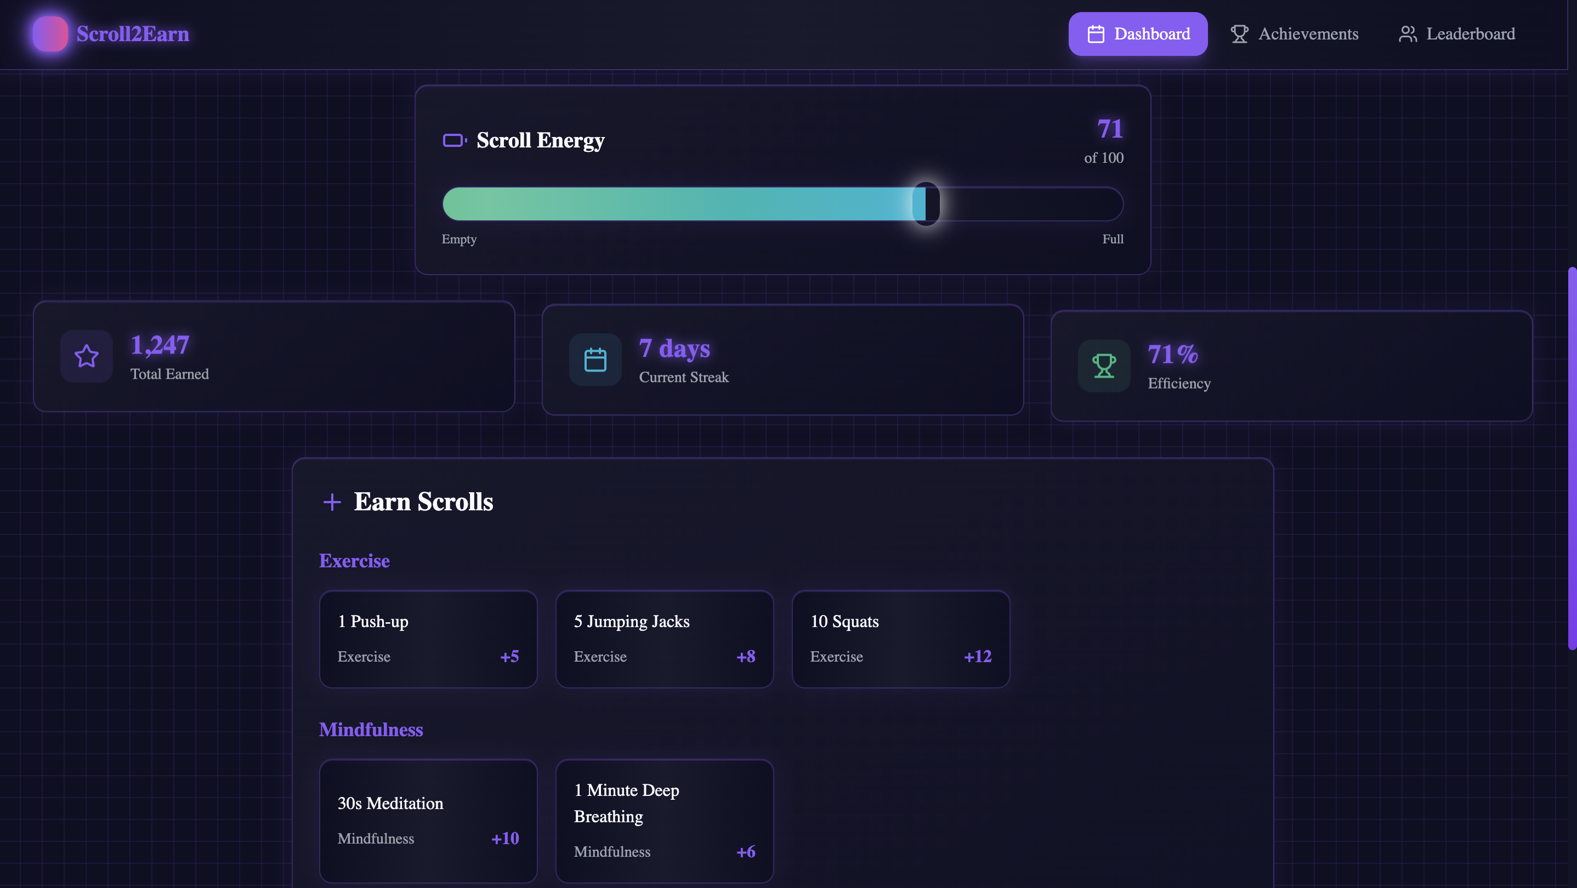Click the Scroll Energy slider handle
Image resolution: width=1577 pixels, height=888 pixels.
926,204
